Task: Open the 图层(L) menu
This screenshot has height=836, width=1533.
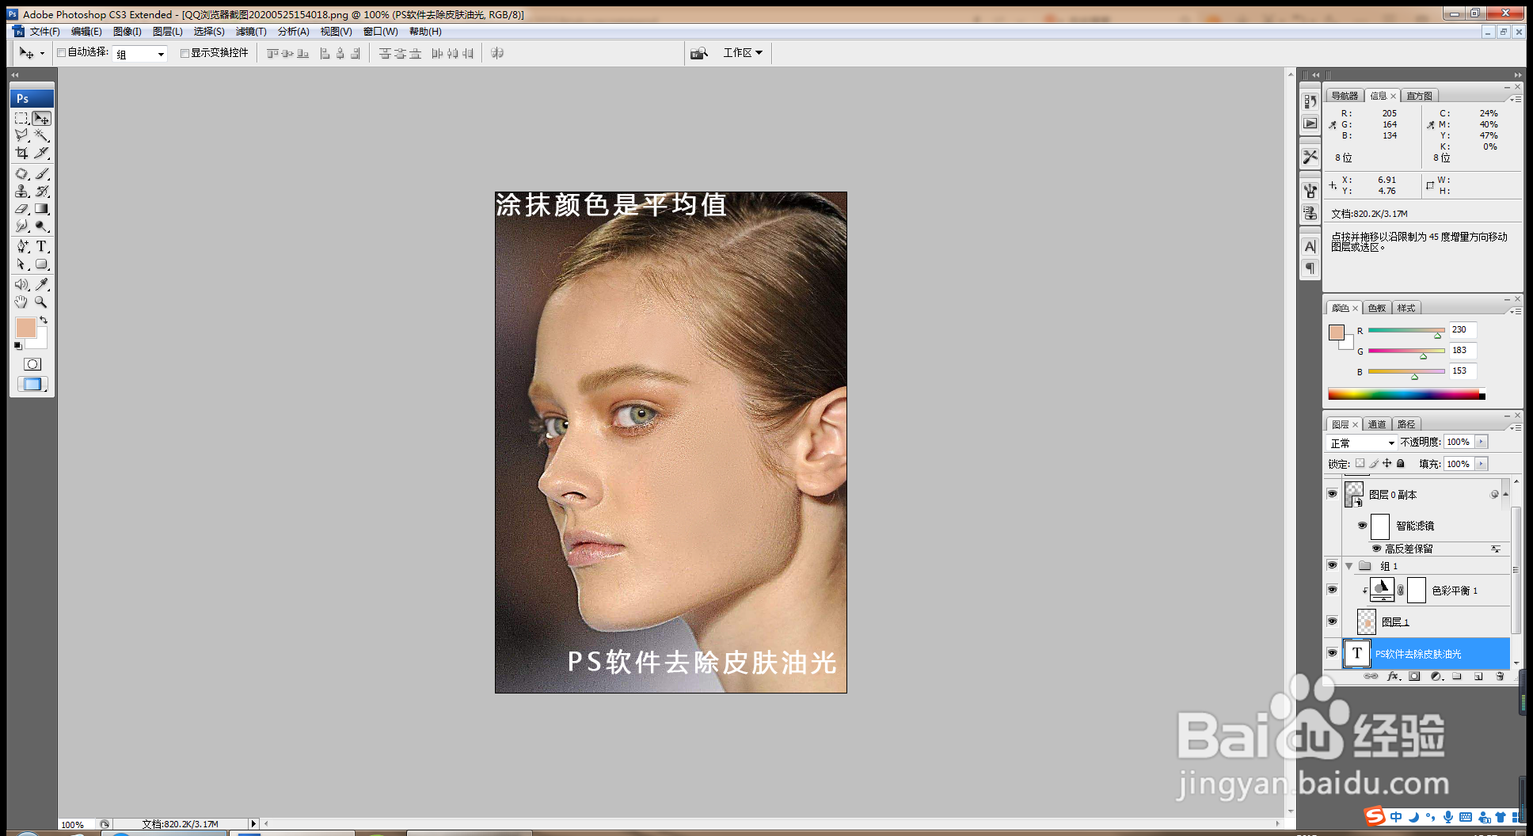Action: coord(167,32)
